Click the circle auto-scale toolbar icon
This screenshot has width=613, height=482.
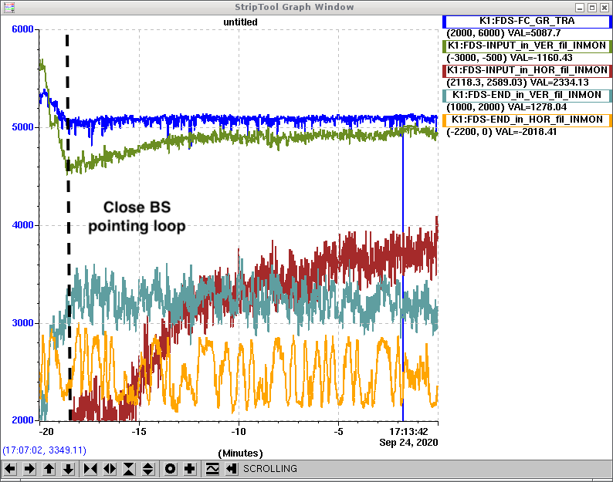coord(171,468)
